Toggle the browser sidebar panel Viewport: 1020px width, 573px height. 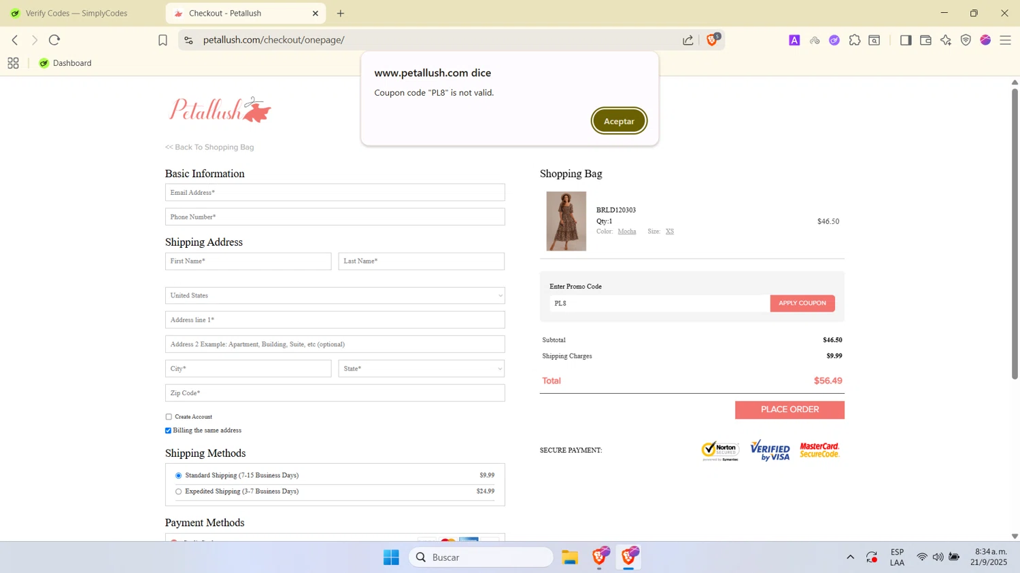click(906, 40)
